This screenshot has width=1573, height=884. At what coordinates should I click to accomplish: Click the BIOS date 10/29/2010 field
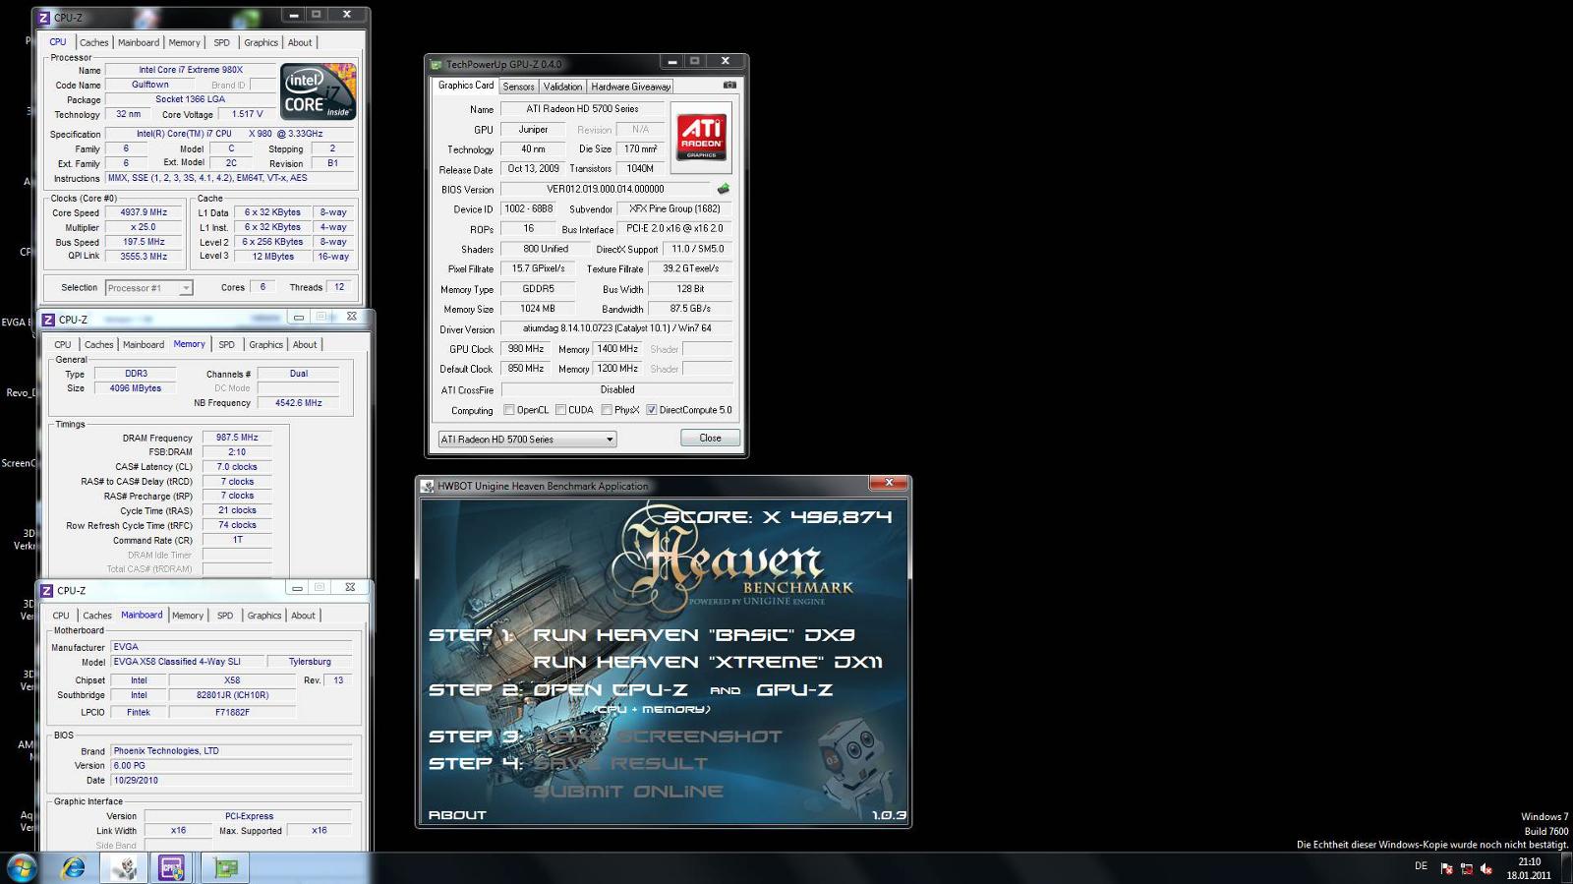pyautogui.click(x=231, y=781)
